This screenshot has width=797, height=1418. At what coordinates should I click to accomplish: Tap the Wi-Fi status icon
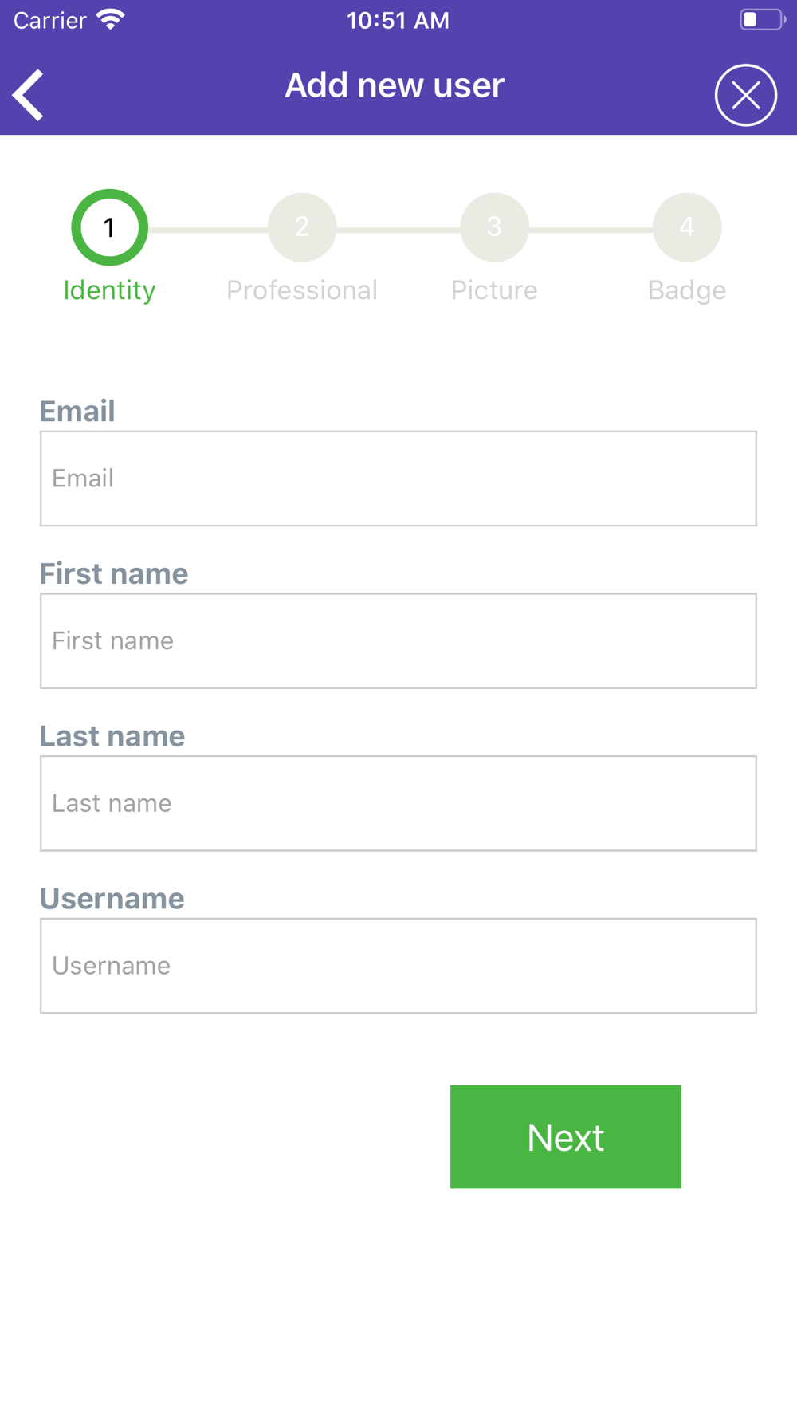tap(111, 20)
